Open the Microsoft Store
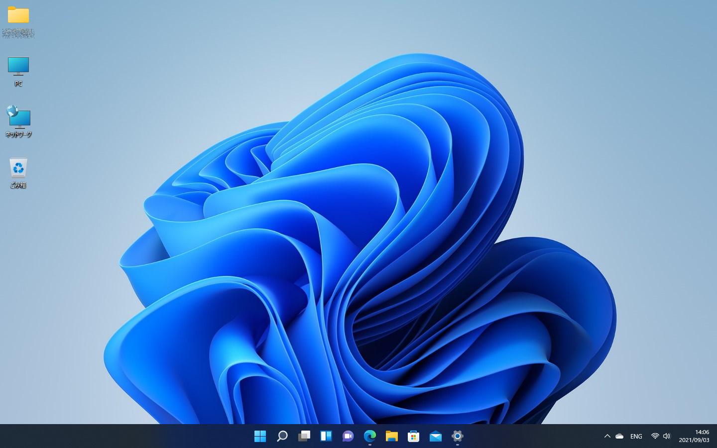717x448 pixels. coord(413,436)
